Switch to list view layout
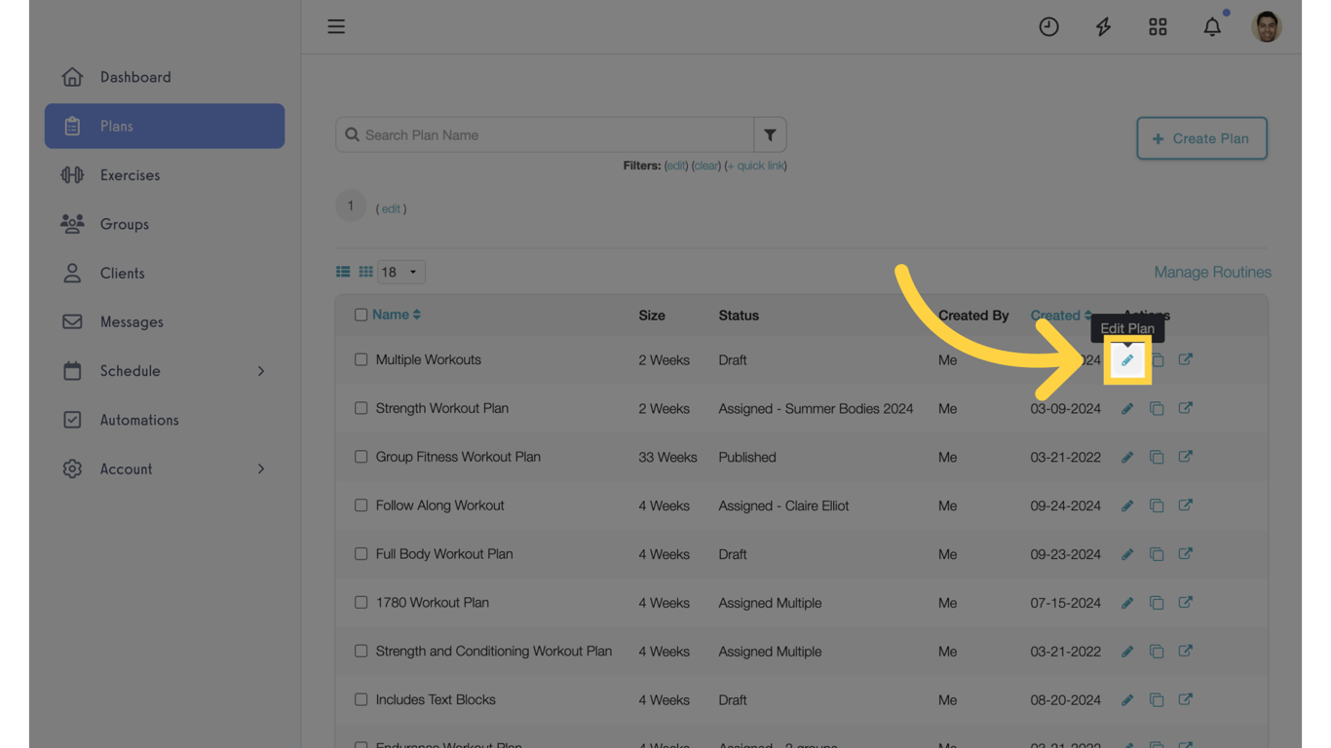 342,271
